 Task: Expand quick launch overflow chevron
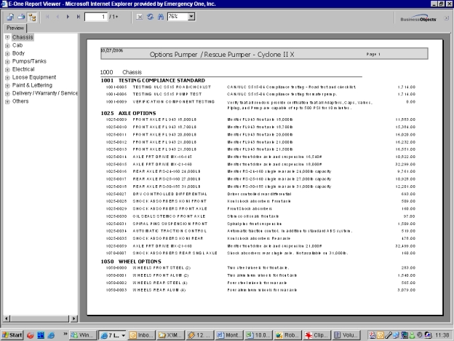[x=65, y=334]
